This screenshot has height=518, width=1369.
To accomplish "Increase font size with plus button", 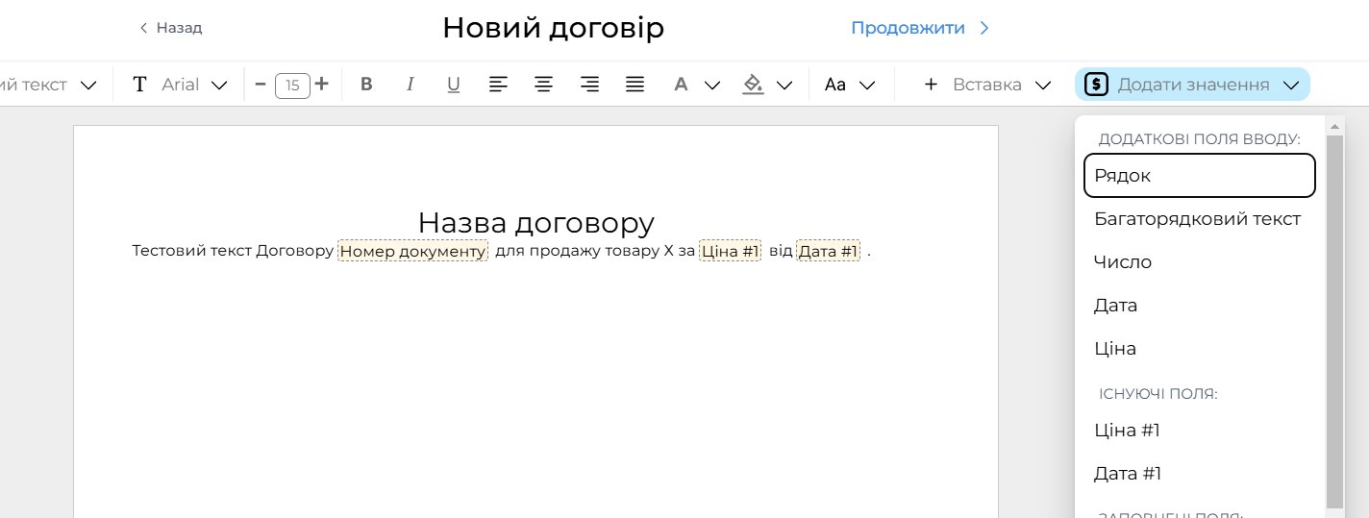I will pyautogui.click(x=322, y=85).
